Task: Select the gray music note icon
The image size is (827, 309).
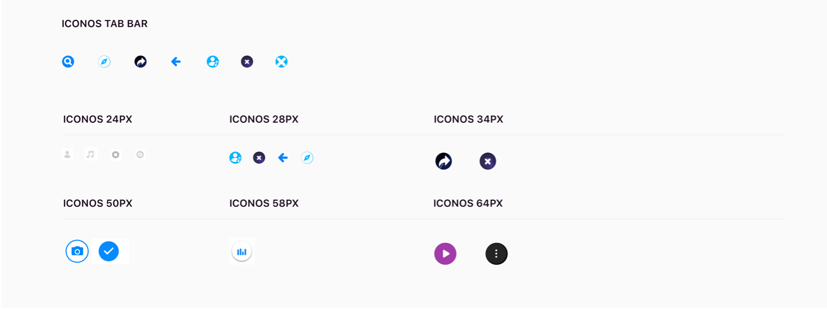Action: (x=91, y=154)
